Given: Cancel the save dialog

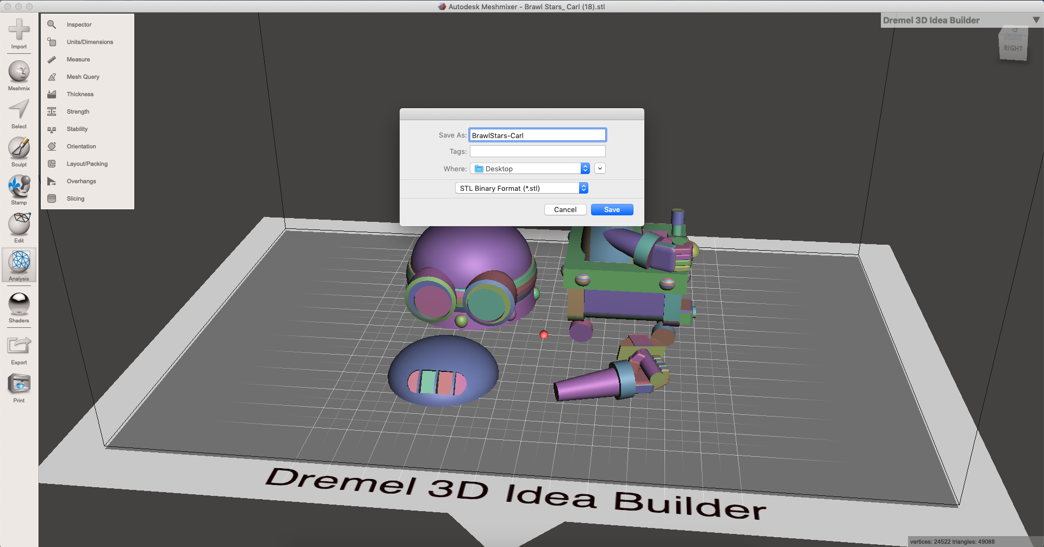Looking at the screenshot, I should [565, 209].
